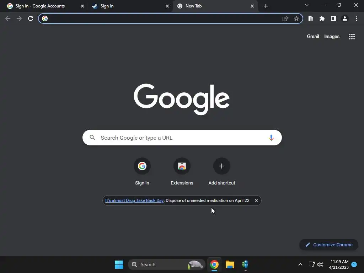Screen dimensions: 364x273
Task: Close the Steam Sign In tab
Action: coord(167,6)
